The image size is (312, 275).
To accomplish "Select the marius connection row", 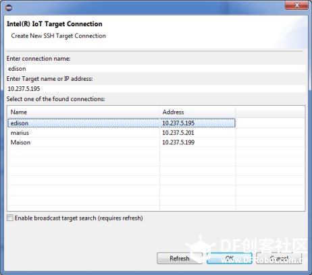I will 122,133.
